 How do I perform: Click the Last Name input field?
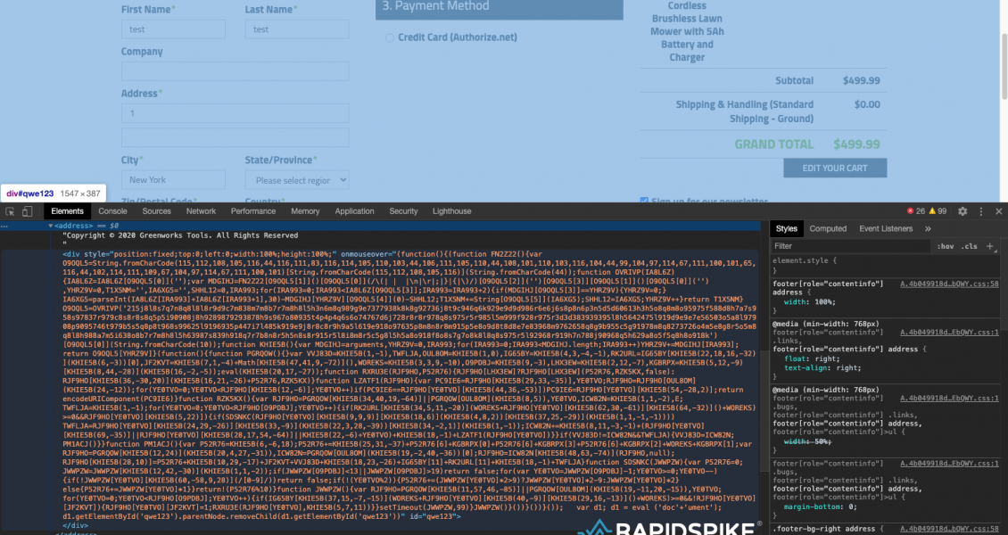tap(297, 29)
